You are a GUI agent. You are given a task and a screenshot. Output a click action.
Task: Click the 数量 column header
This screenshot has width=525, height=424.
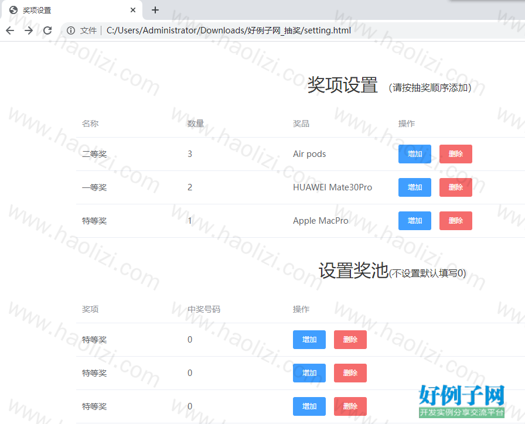pos(196,124)
